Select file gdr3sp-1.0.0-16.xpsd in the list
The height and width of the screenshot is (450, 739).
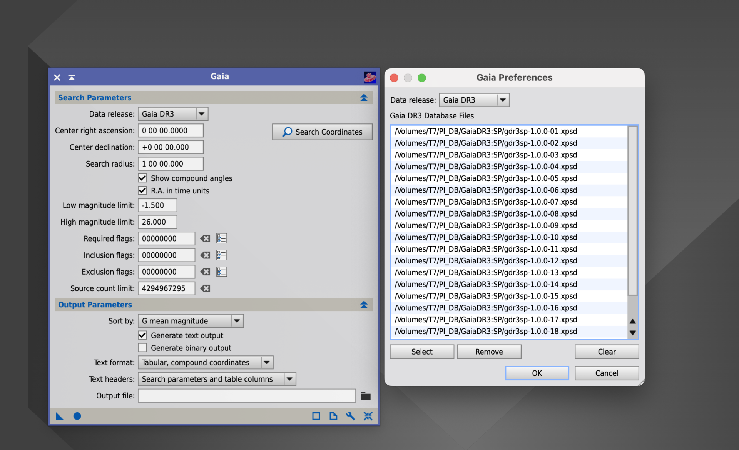tap(509, 308)
